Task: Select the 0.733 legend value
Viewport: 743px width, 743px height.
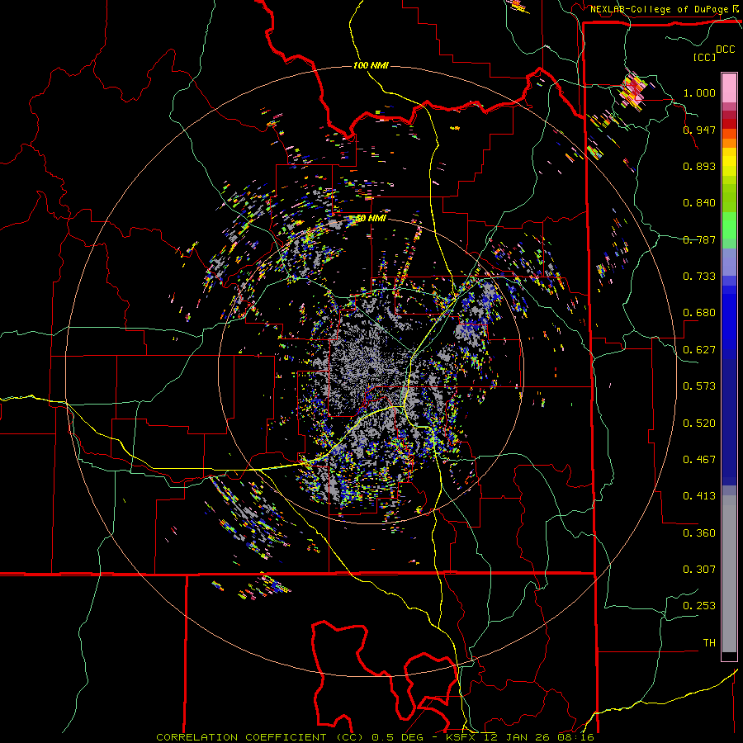Action: click(x=699, y=277)
